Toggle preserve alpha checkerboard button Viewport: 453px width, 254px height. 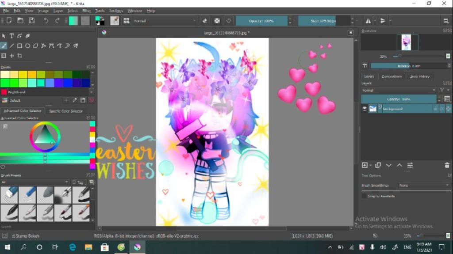tap(217, 21)
